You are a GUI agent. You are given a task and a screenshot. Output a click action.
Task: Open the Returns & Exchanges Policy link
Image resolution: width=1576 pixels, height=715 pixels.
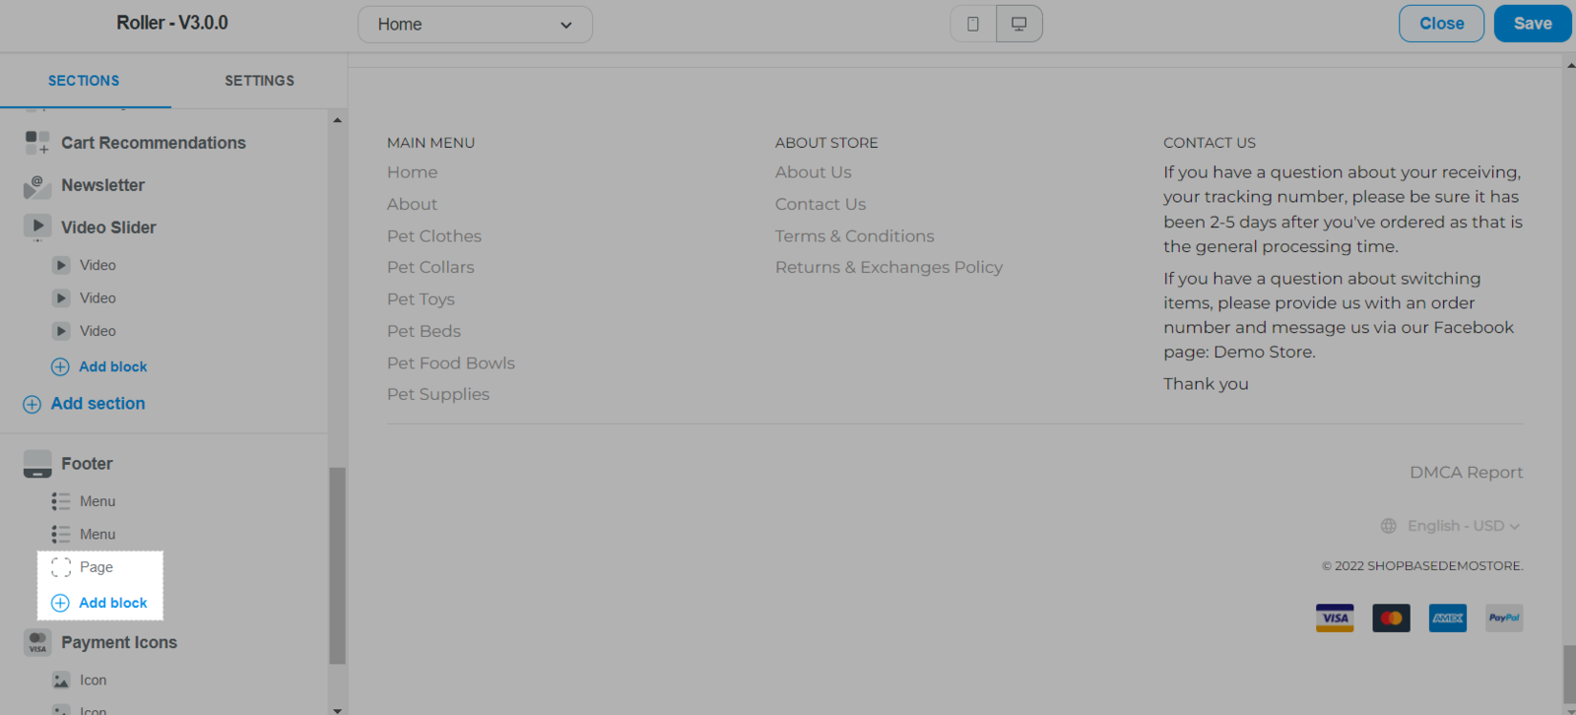(888, 267)
